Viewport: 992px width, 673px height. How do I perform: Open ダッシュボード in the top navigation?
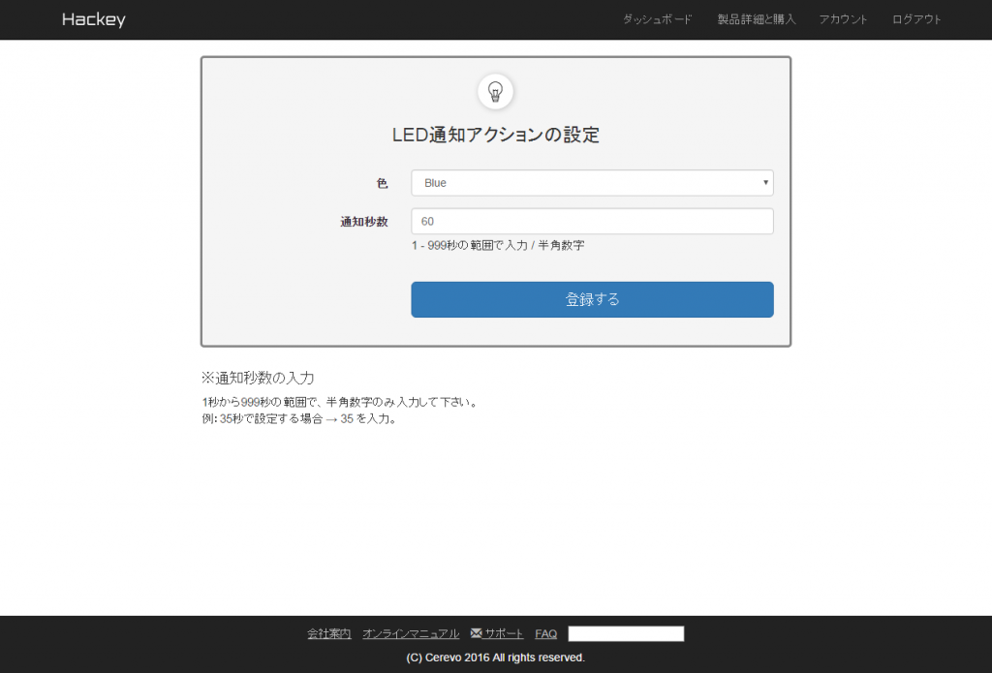click(x=657, y=19)
